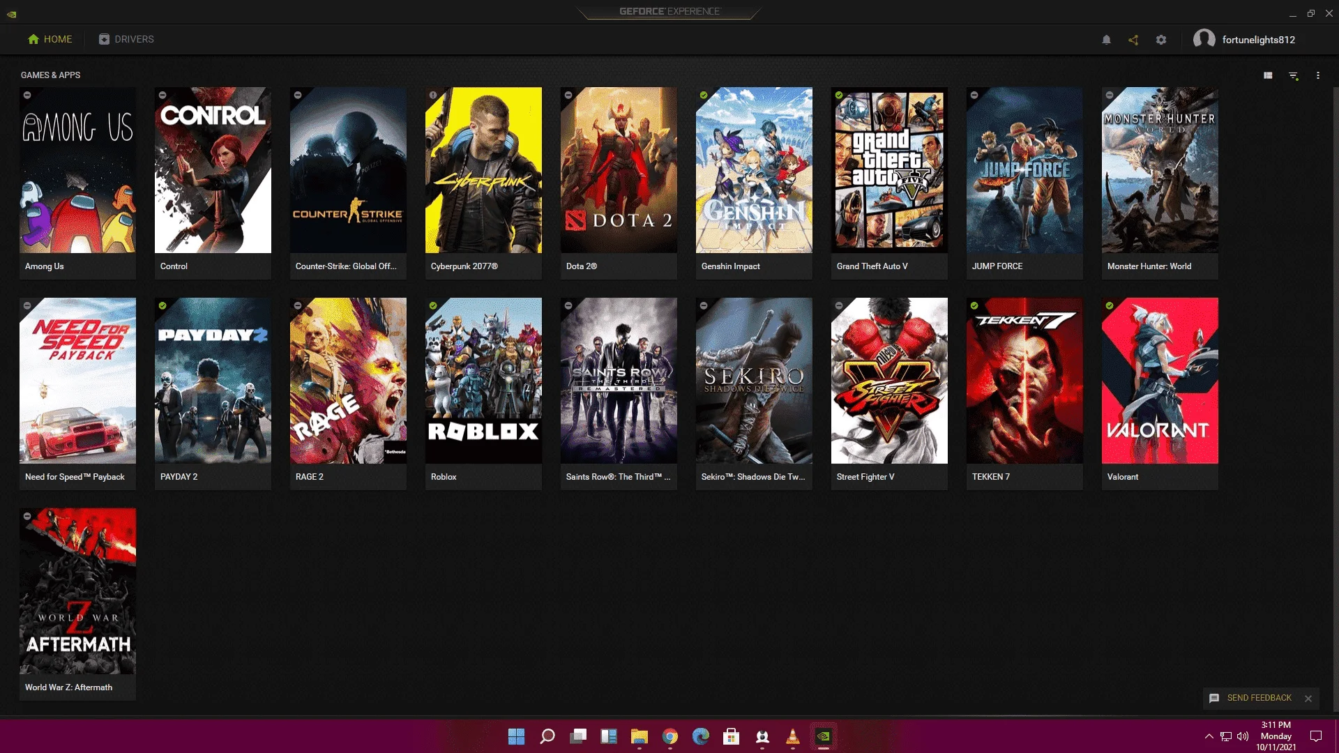
Task: Select the Need for Speed Payback cover
Action: point(77,381)
